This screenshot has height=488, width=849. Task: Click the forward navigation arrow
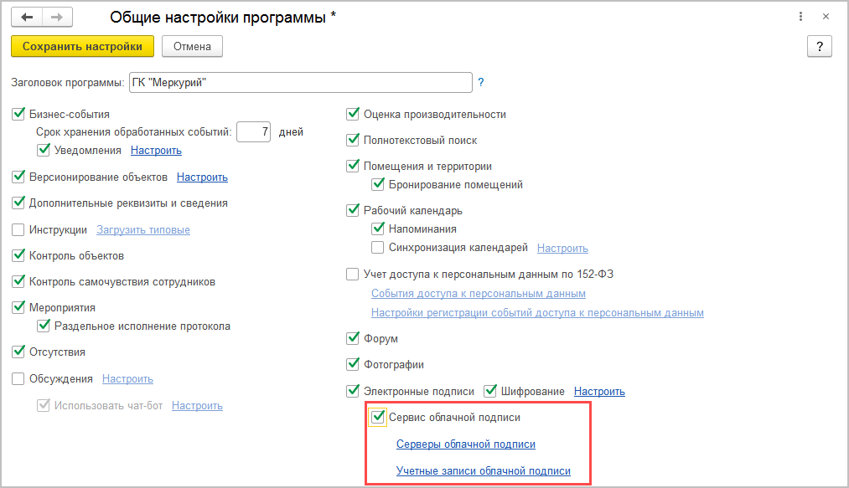(x=57, y=17)
